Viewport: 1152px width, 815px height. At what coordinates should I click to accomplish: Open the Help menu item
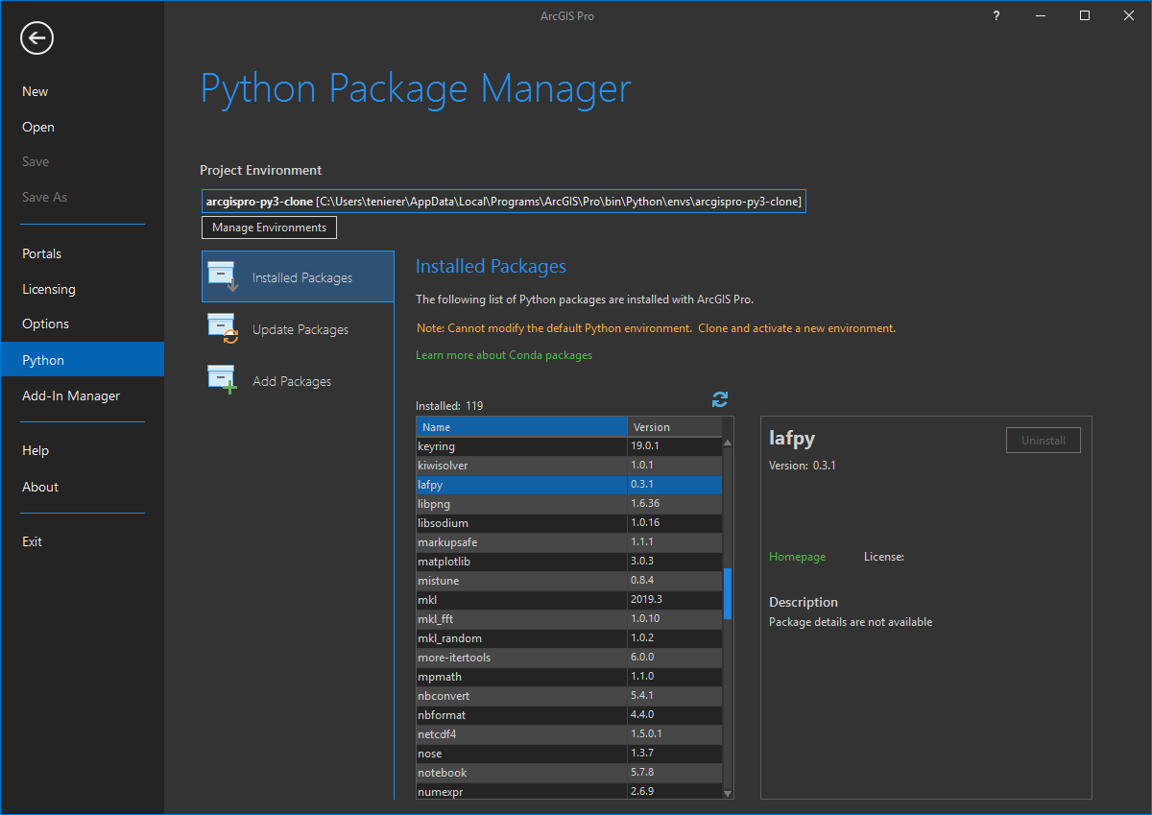click(x=36, y=450)
